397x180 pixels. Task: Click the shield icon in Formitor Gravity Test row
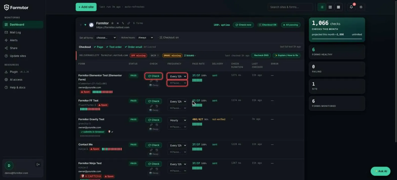pyautogui.click(x=109, y=132)
